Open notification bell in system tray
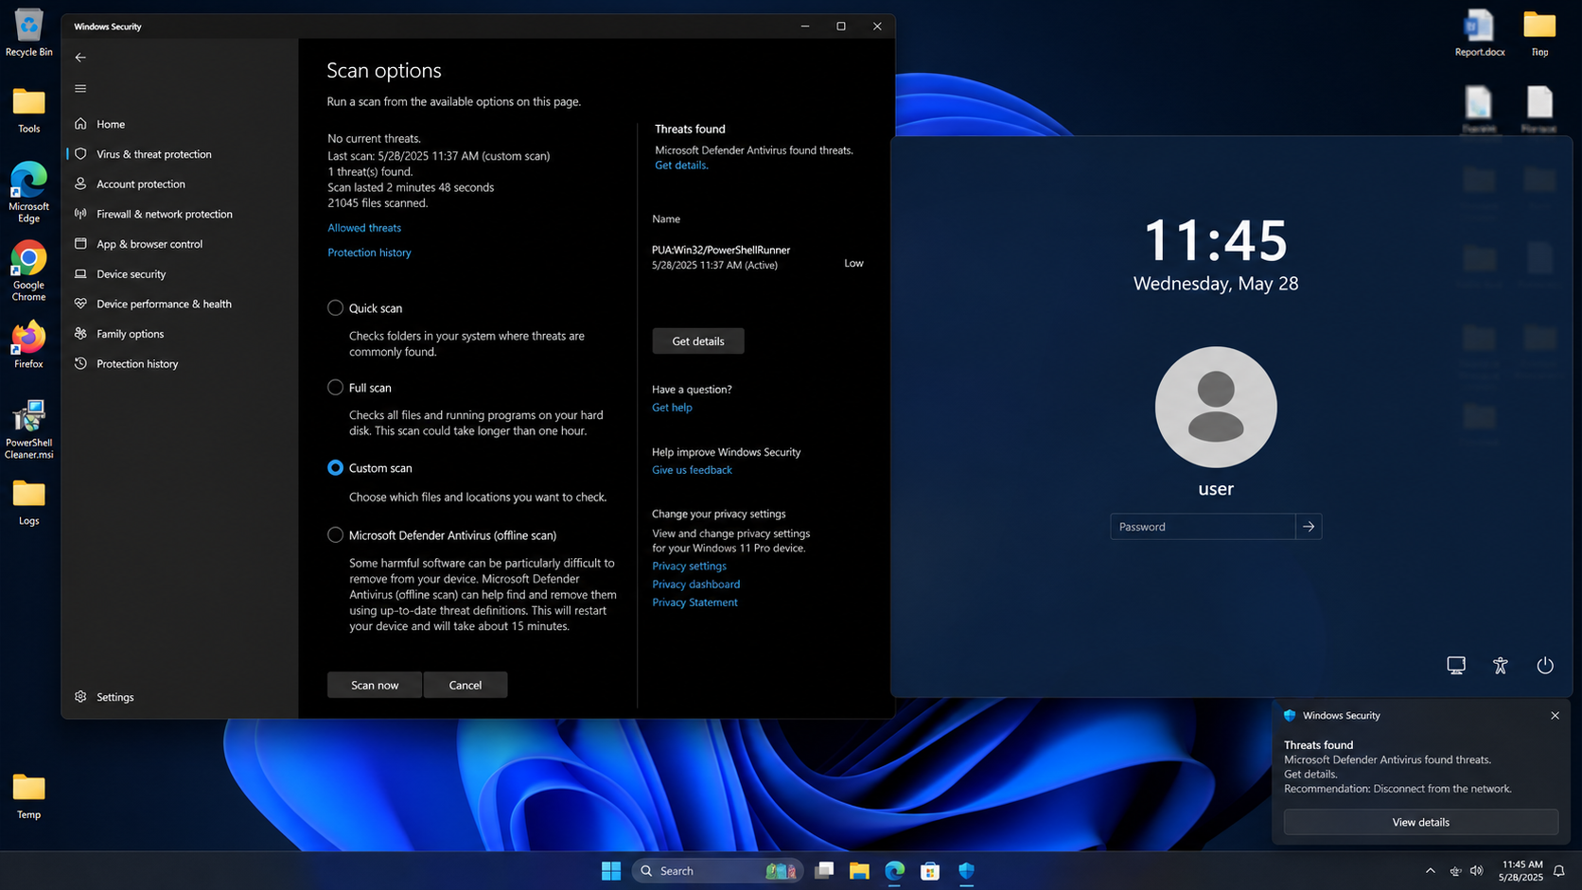The image size is (1582, 890). pyautogui.click(x=1559, y=871)
